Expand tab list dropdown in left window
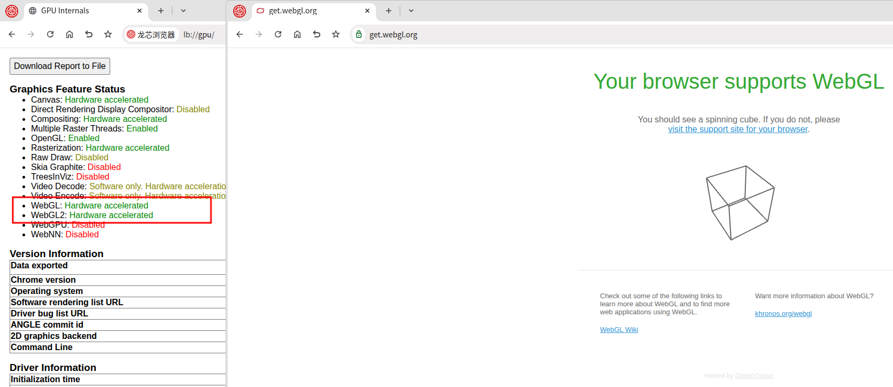The width and height of the screenshot is (893, 387). coord(183,11)
